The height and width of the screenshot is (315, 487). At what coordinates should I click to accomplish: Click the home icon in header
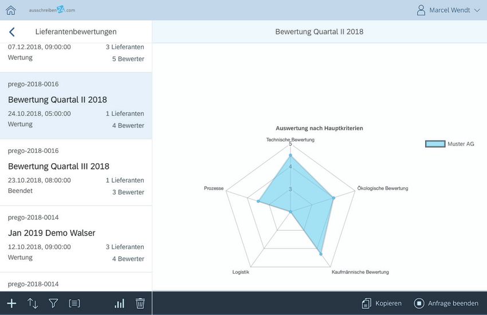[x=11, y=10]
